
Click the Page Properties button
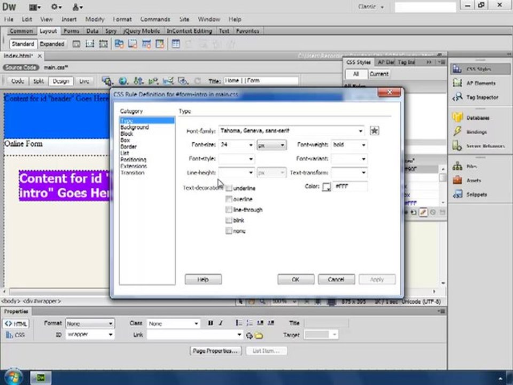[x=215, y=351]
